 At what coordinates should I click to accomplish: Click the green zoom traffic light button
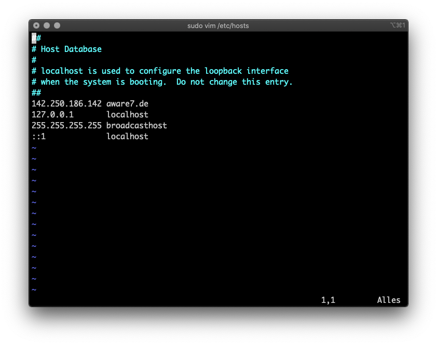click(57, 25)
